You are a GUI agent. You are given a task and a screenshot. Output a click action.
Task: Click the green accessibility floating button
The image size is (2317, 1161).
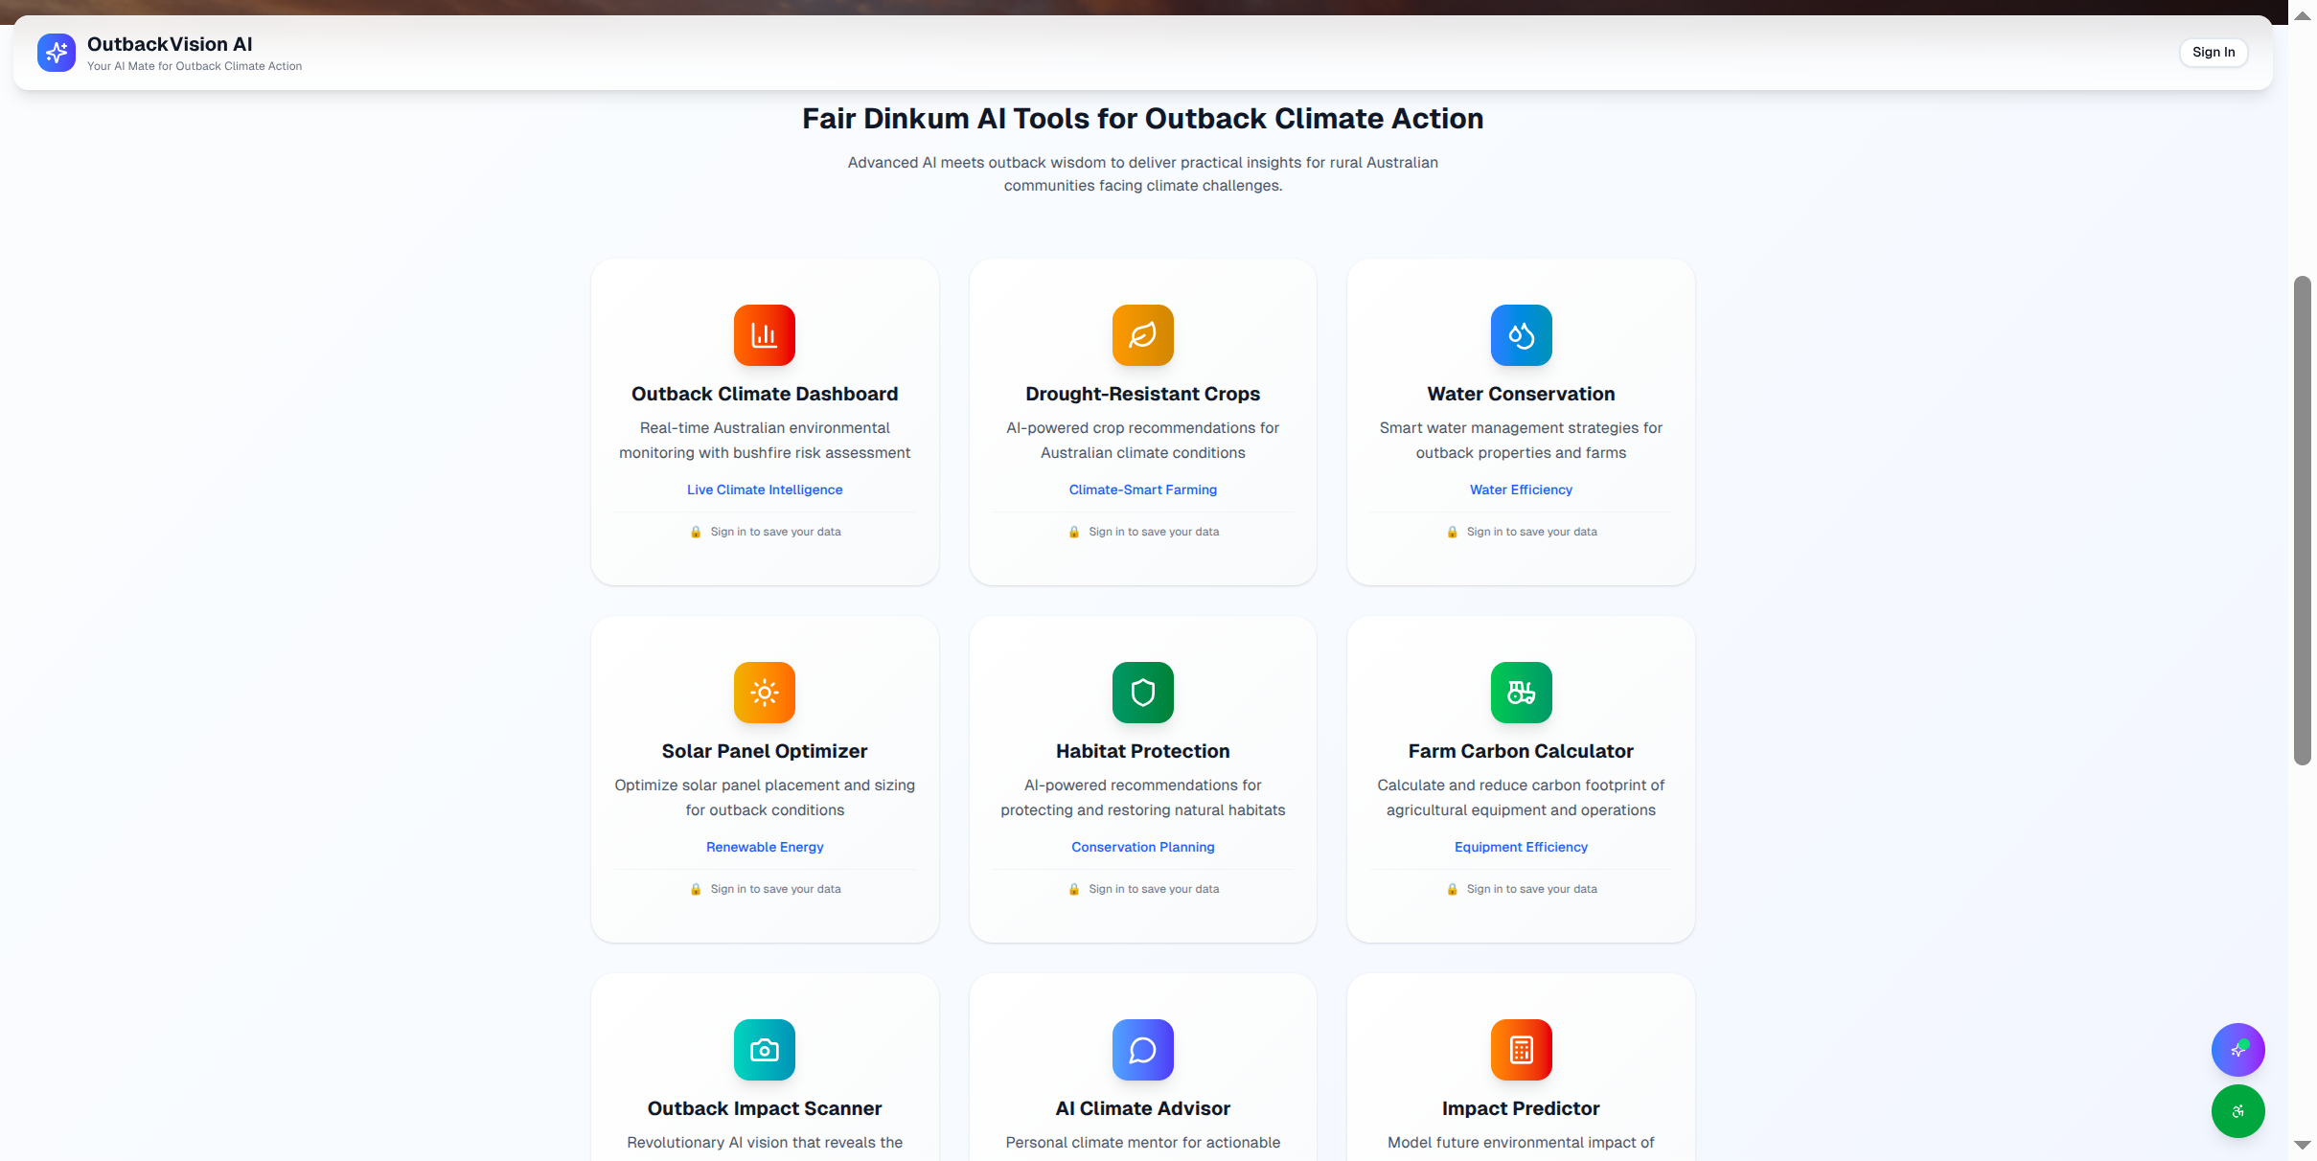(2237, 1111)
